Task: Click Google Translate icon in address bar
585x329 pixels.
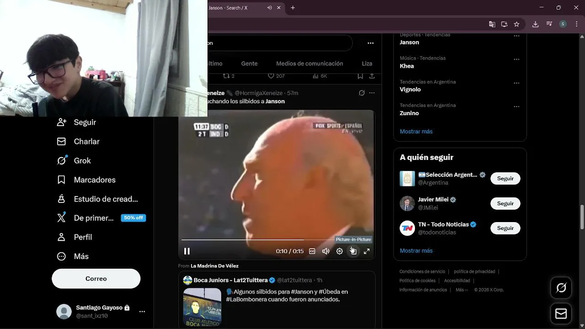Action: pyautogui.click(x=492, y=24)
